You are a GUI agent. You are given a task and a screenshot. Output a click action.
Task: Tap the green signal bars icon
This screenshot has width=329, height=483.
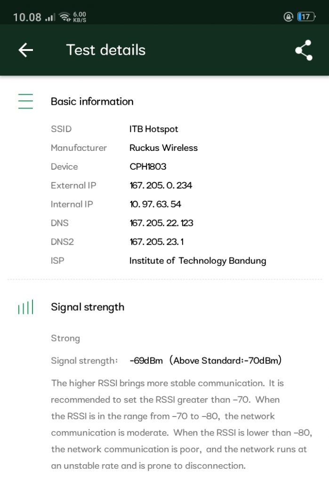pos(25,307)
